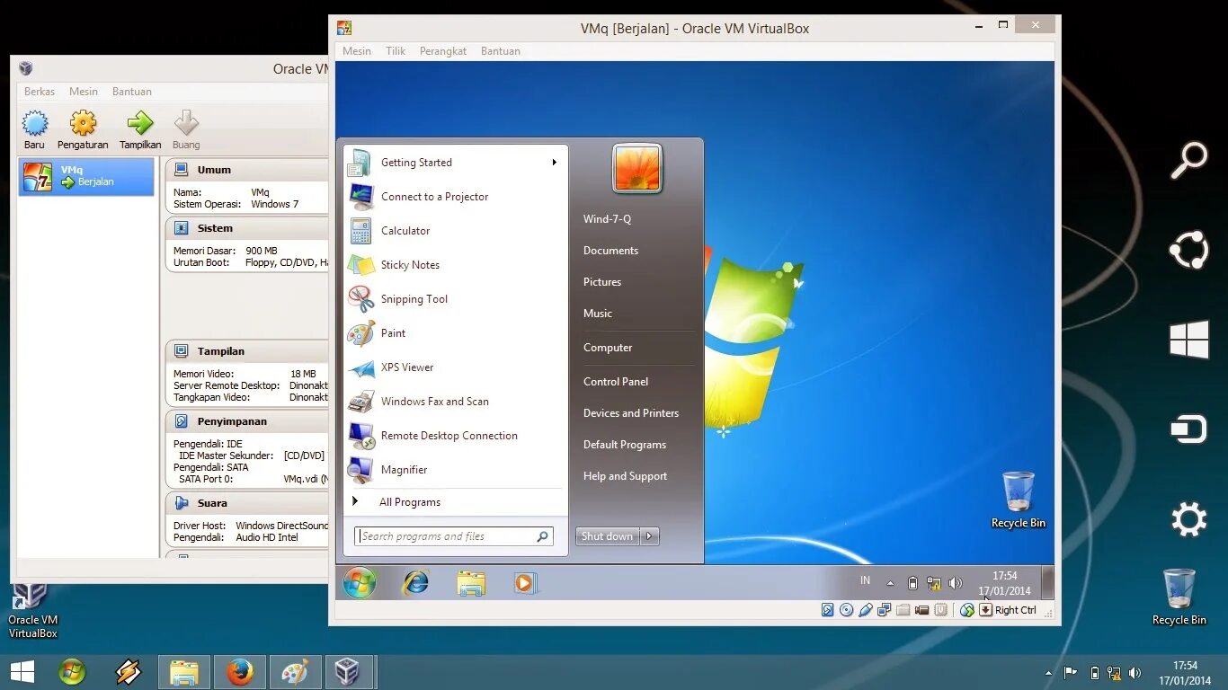
Task: Click the guest Show desktop strip
Action: point(1047,583)
